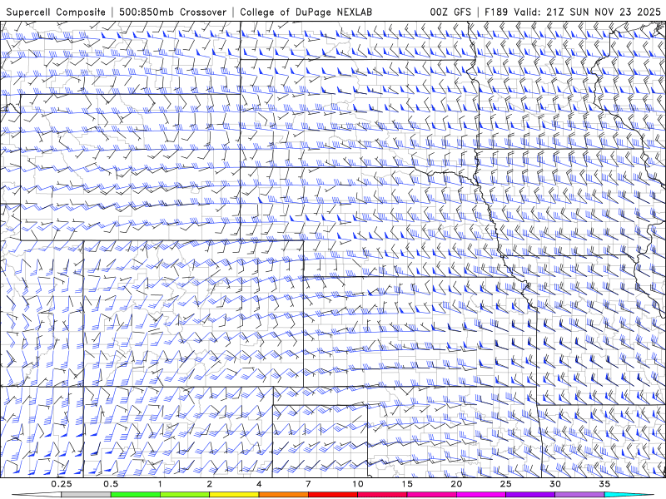Click the color scale label 20
Viewport: 666px width, 499px height.
456,484
